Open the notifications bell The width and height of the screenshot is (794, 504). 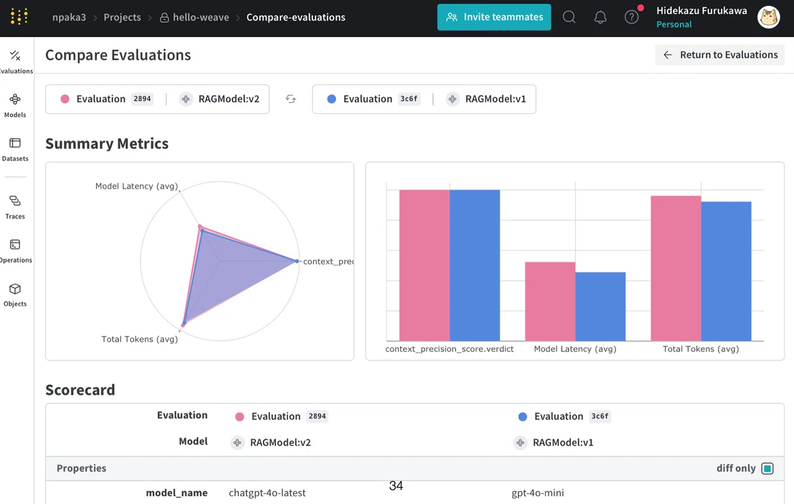coord(600,17)
